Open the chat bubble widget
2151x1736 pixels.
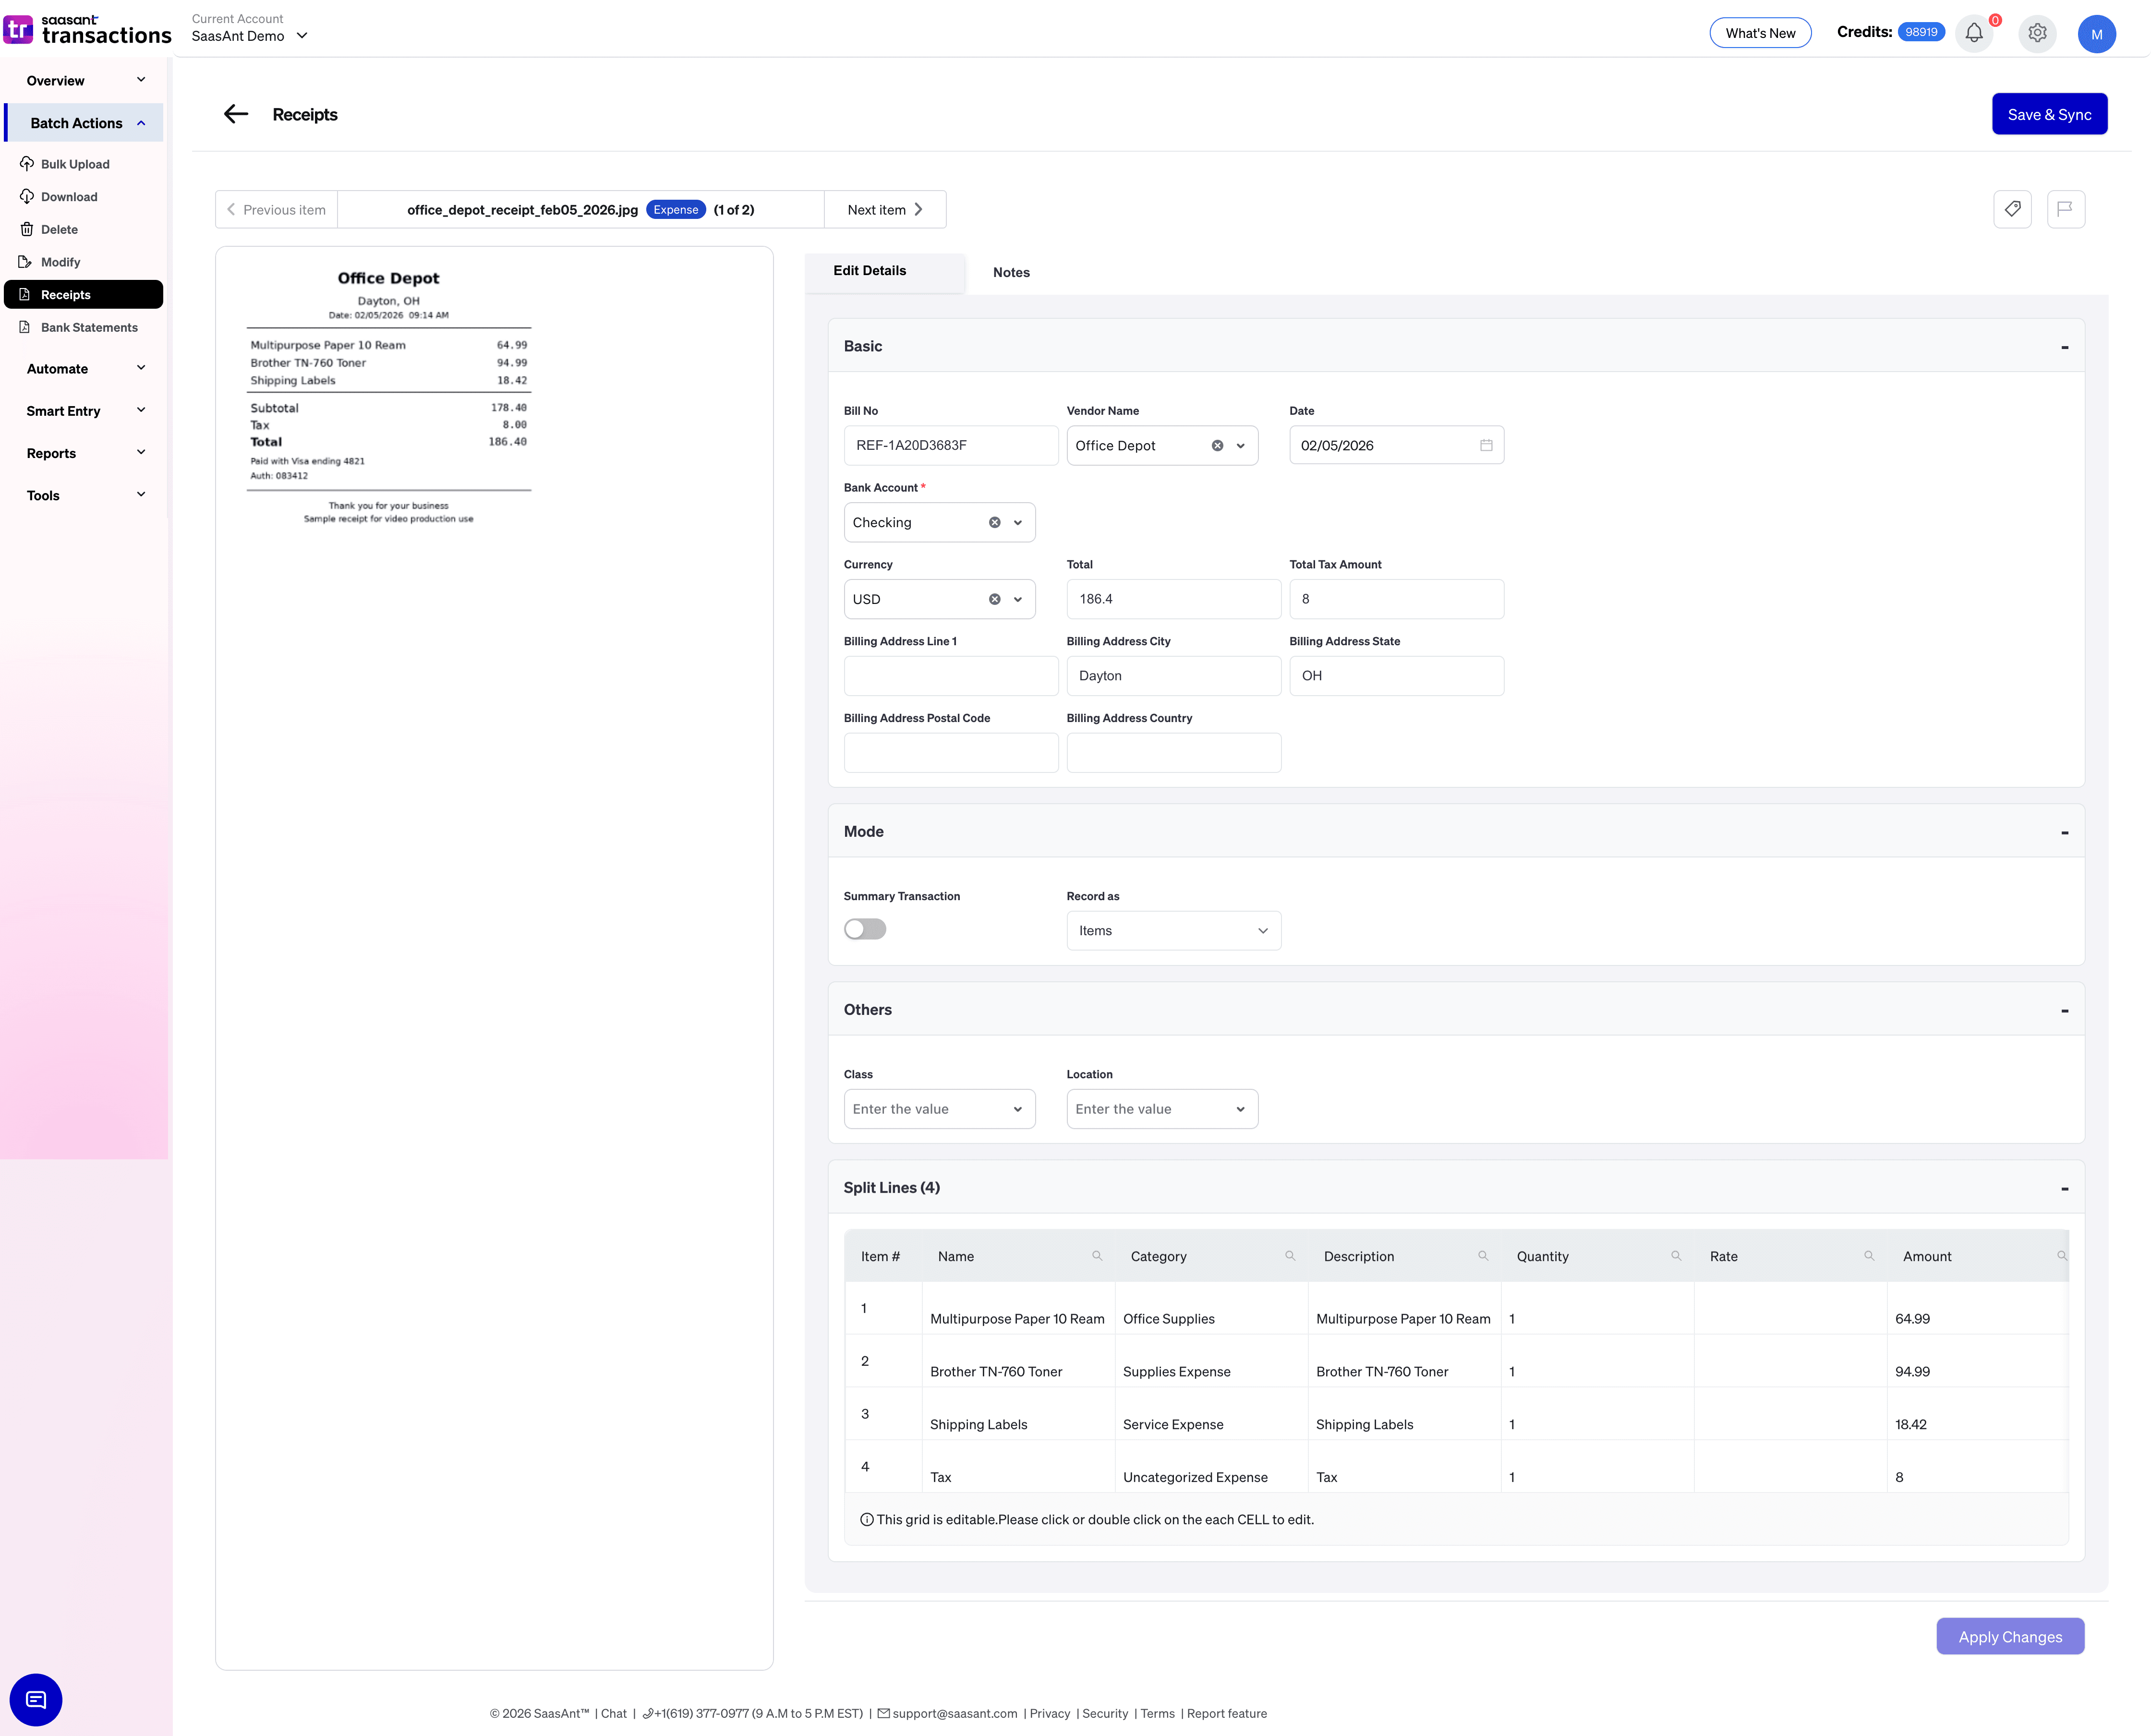tap(36, 1699)
